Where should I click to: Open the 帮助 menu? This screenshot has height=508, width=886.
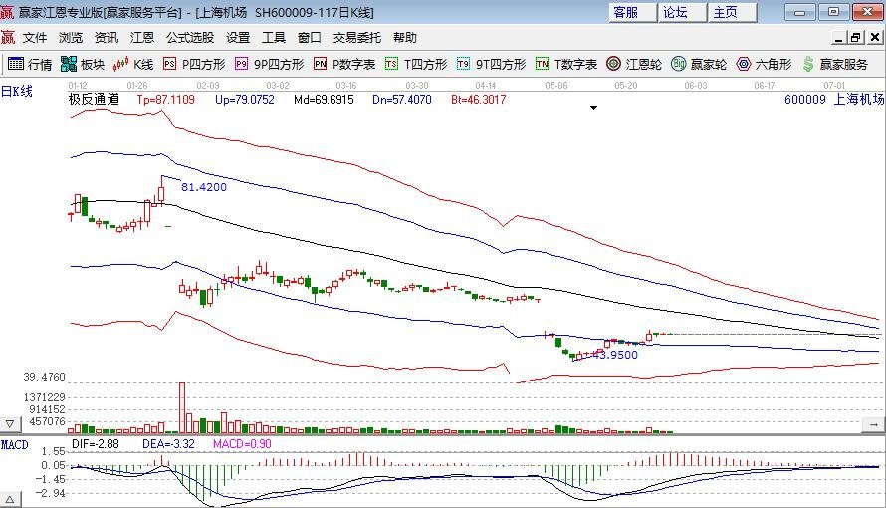[405, 37]
